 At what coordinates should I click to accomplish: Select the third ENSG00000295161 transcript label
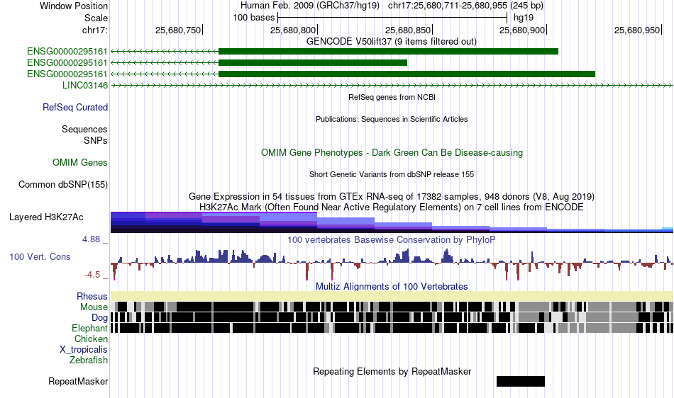(x=67, y=74)
